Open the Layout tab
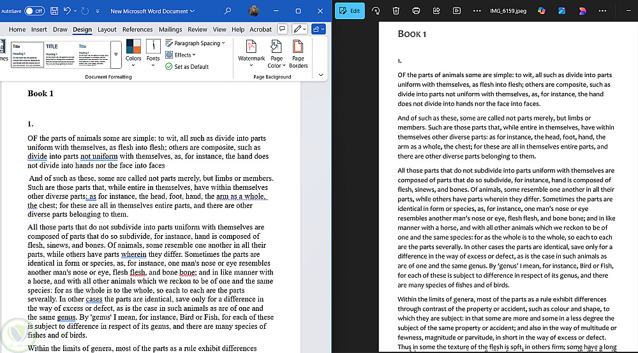 [107, 29]
